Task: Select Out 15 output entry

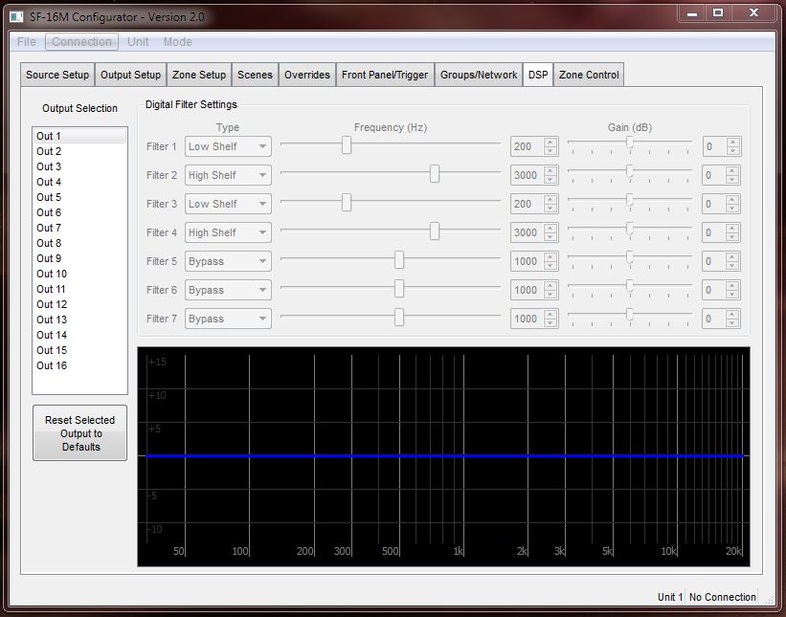Action: (x=79, y=350)
